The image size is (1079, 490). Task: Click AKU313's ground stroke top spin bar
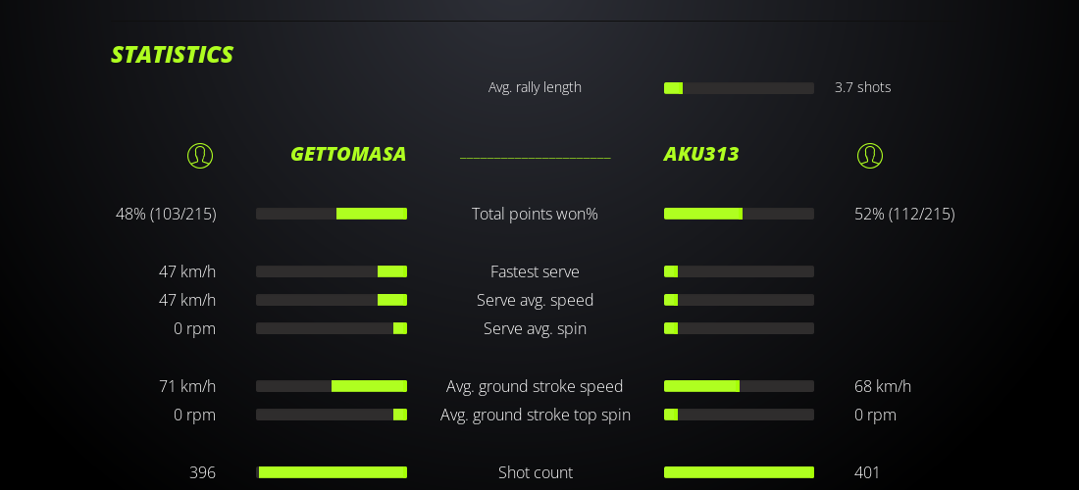point(739,415)
